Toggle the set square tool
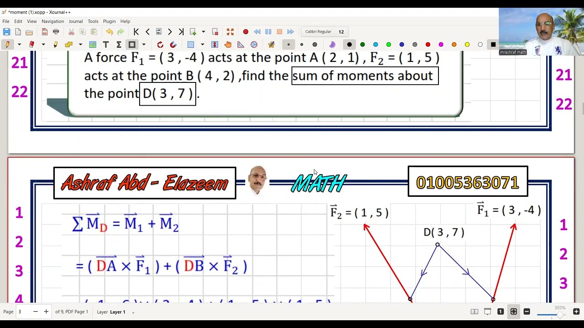584x328 pixels. point(241,45)
